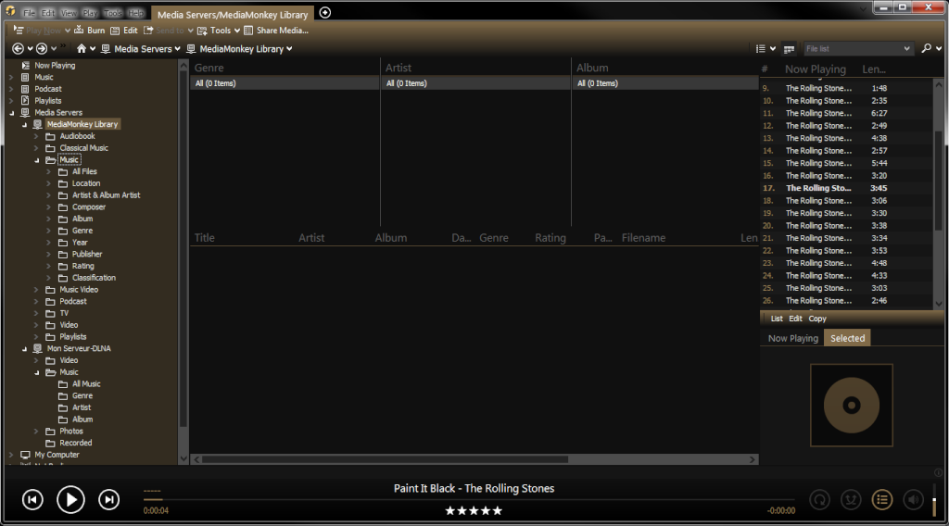The image size is (949, 526).
Task: Click the column browser layout icon
Action: point(789,49)
